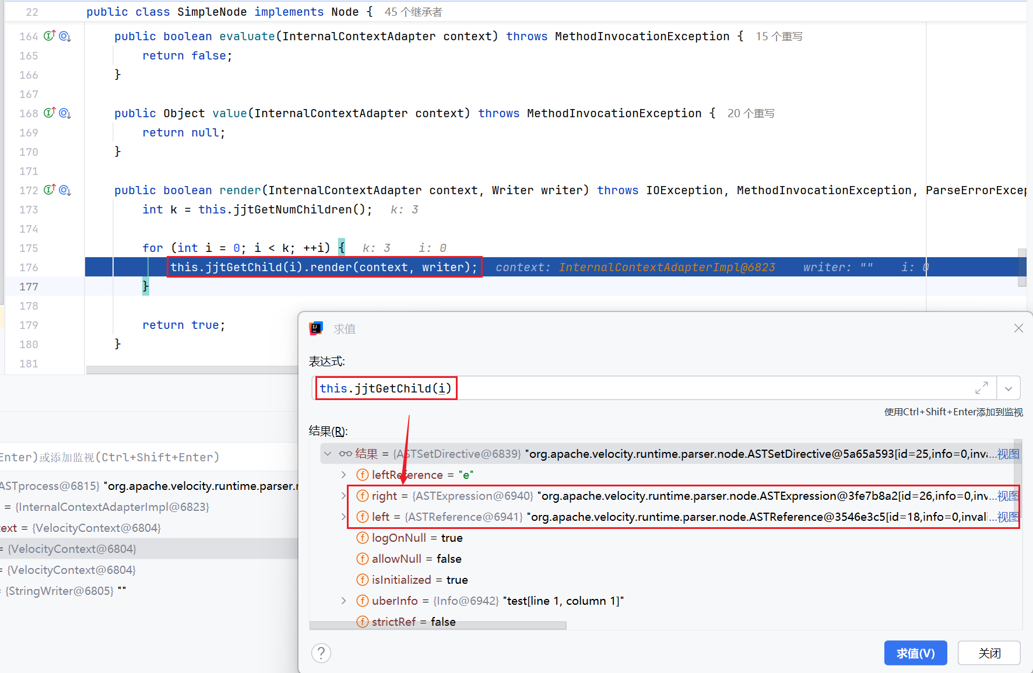This screenshot has height=673, width=1033.
Task: Click field icon of uberInfo
Action: pos(363,601)
